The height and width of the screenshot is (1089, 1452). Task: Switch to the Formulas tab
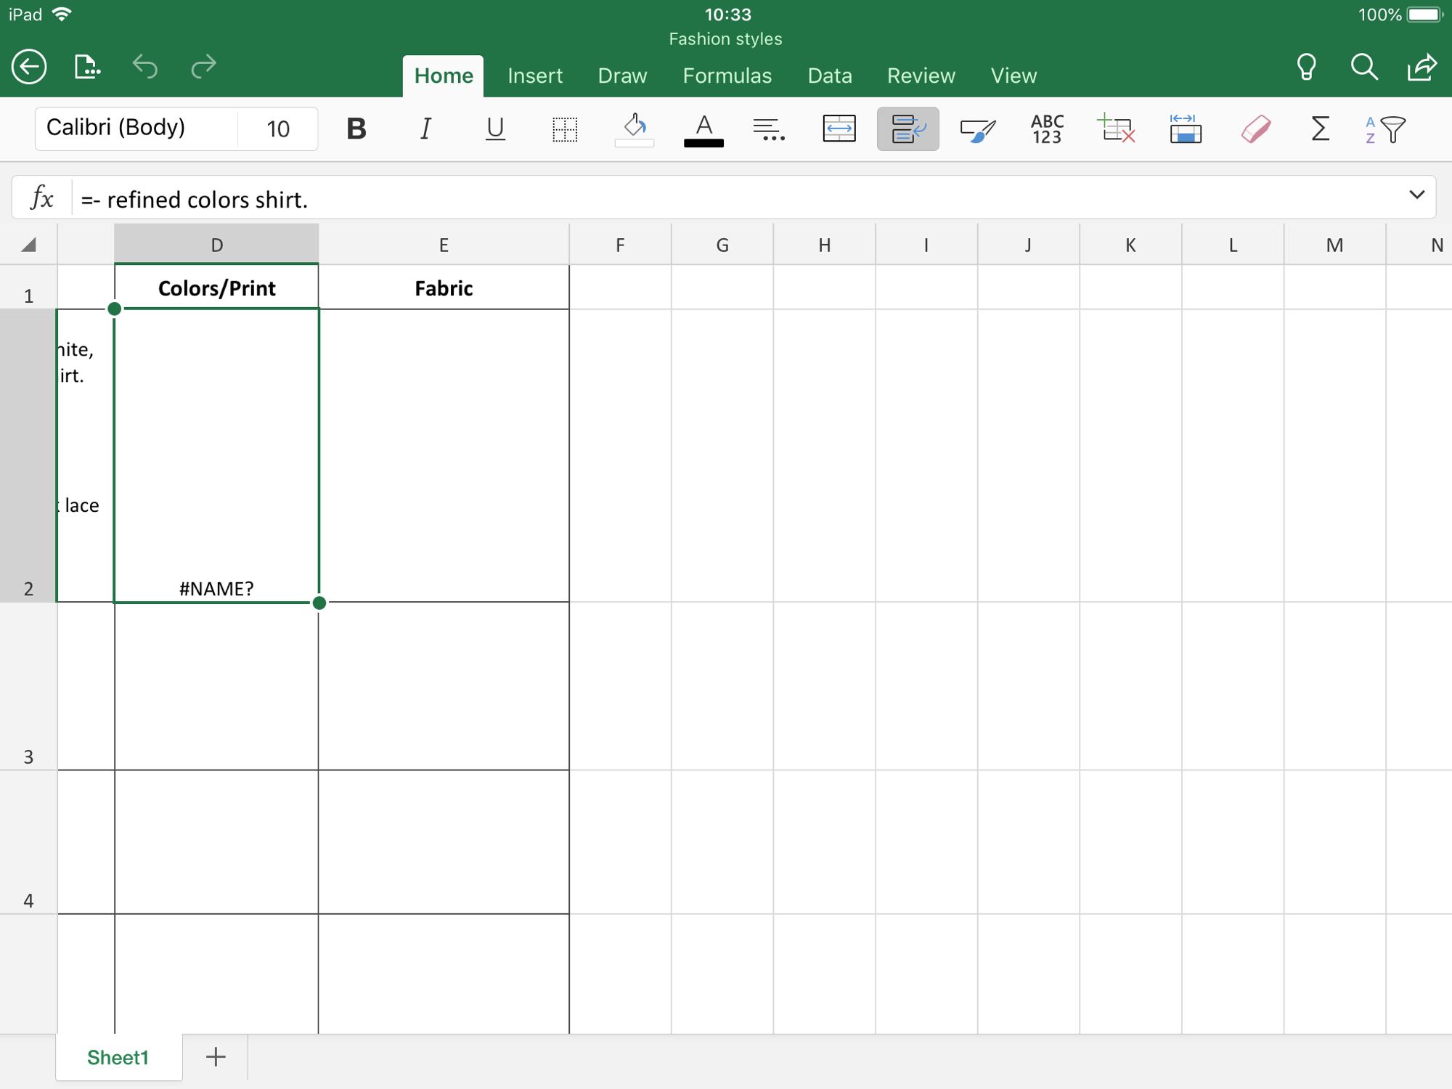(727, 76)
